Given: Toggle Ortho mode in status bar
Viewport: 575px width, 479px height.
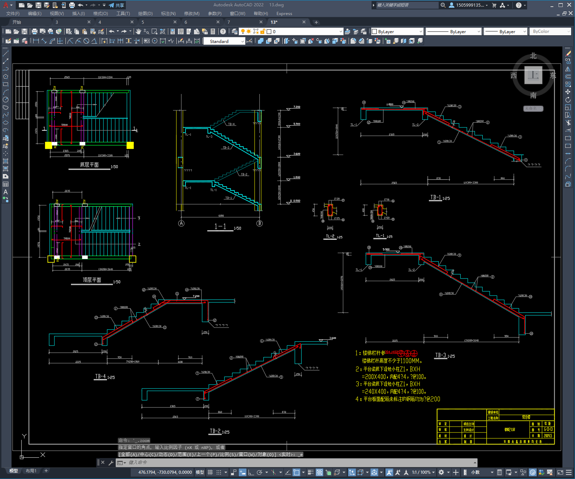Looking at the screenshot, I should point(251,472).
